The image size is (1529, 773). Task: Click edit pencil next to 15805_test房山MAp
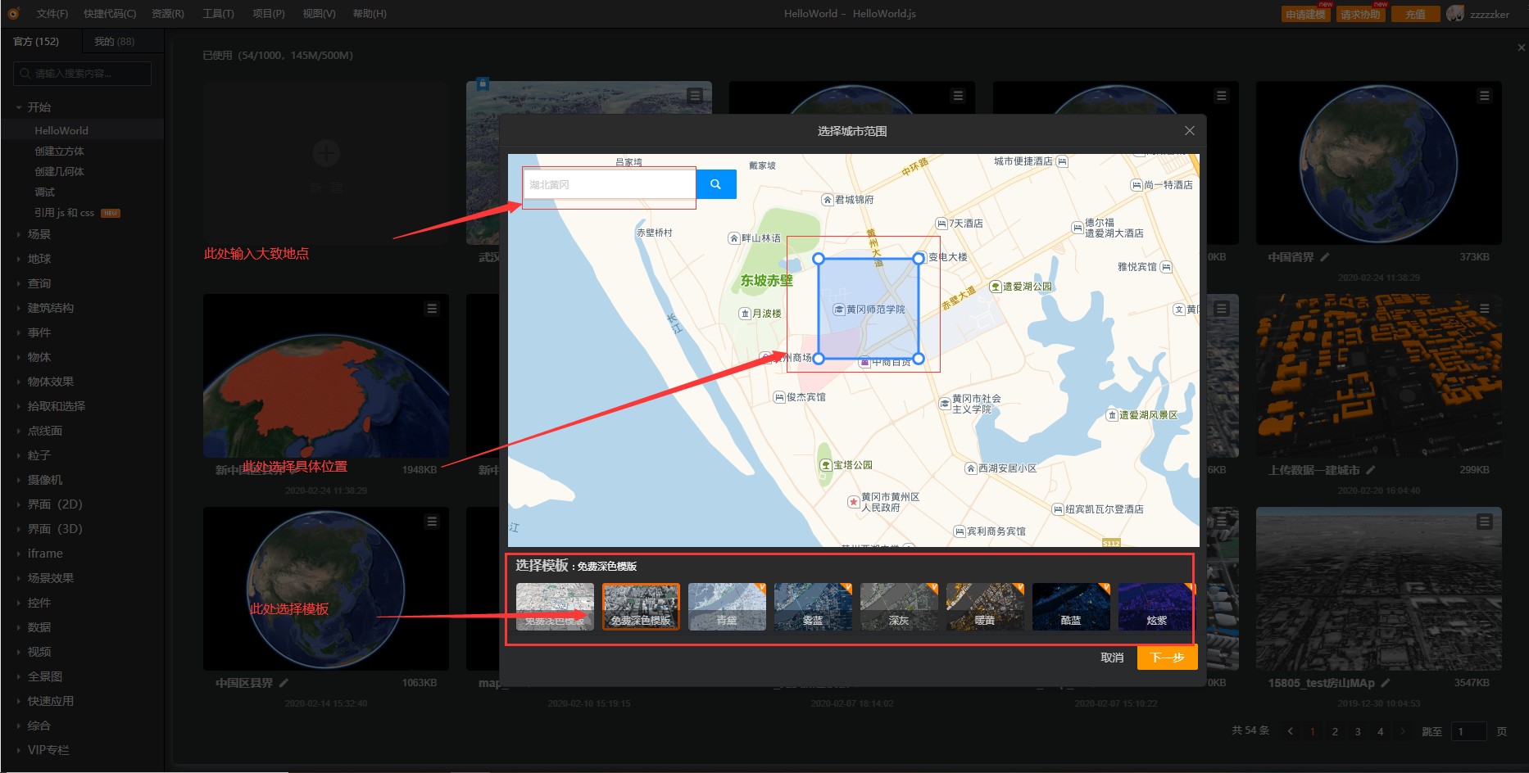coord(1386,683)
